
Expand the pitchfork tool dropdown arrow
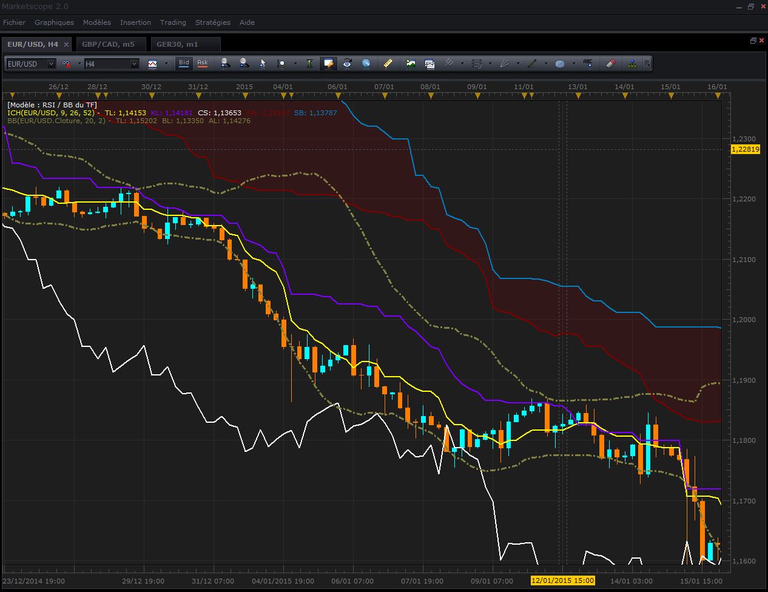click(462, 63)
